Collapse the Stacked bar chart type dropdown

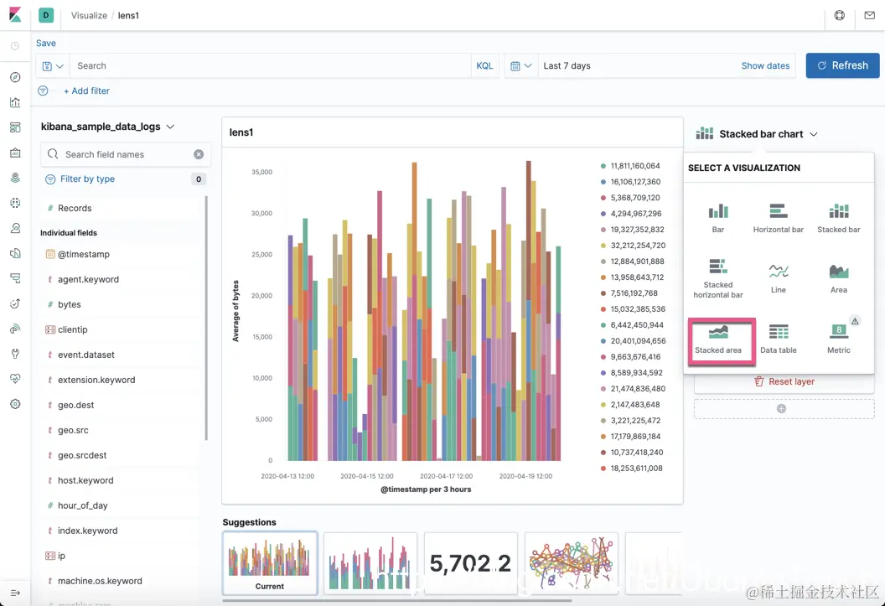tap(756, 134)
